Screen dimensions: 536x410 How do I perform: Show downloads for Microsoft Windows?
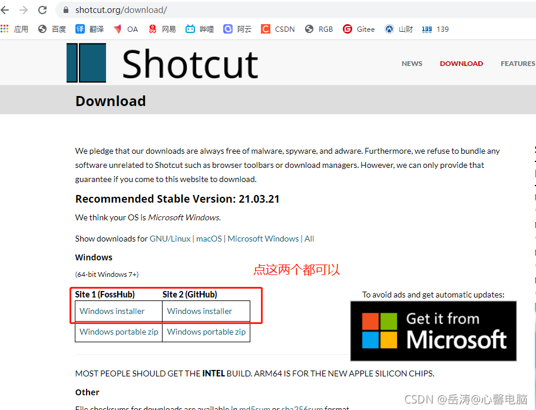coord(263,239)
